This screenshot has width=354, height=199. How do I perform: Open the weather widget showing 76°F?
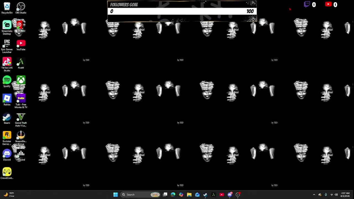(9, 195)
